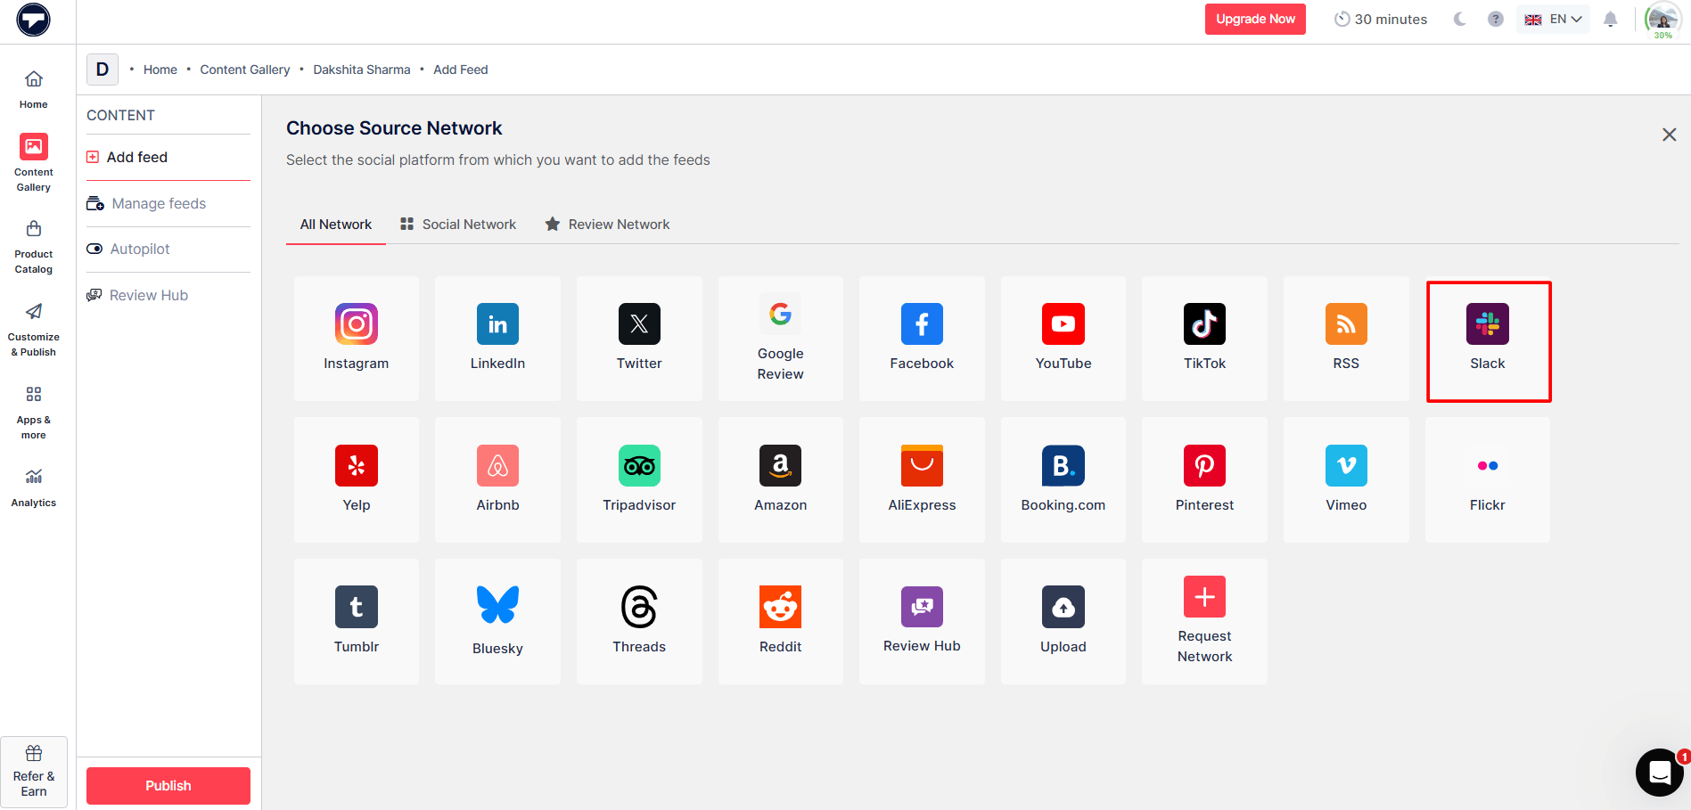The image size is (1691, 810).
Task: Open Manage feeds menu item
Action: [168, 203]
